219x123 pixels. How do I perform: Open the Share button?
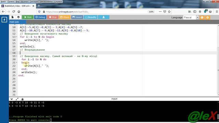tap(65, 17)
